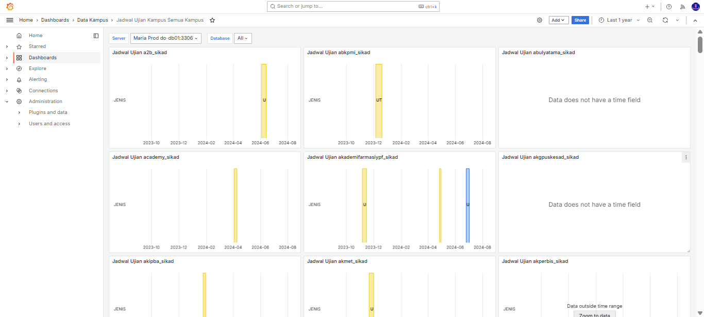Select Explore in the sidebar
Screen dimensions: 704x317
point(38,69)
